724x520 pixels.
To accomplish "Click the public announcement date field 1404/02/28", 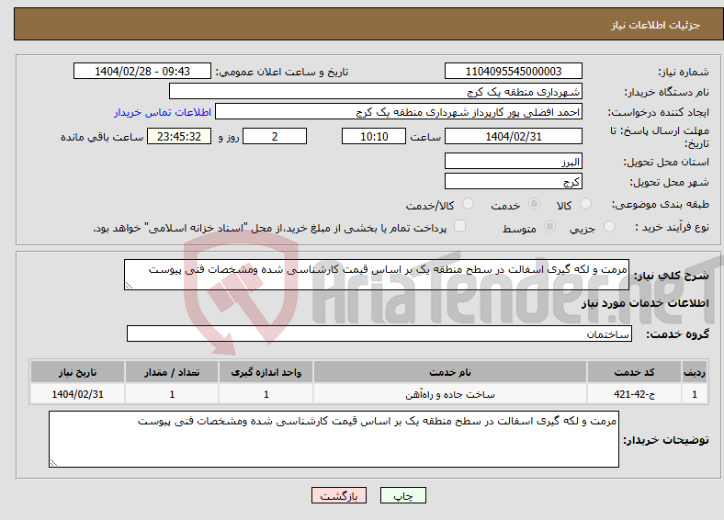I will click(x=142, y=71).
